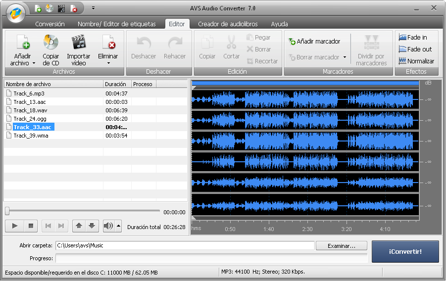
Task: Click Añadir marcador
Action: 314,42
